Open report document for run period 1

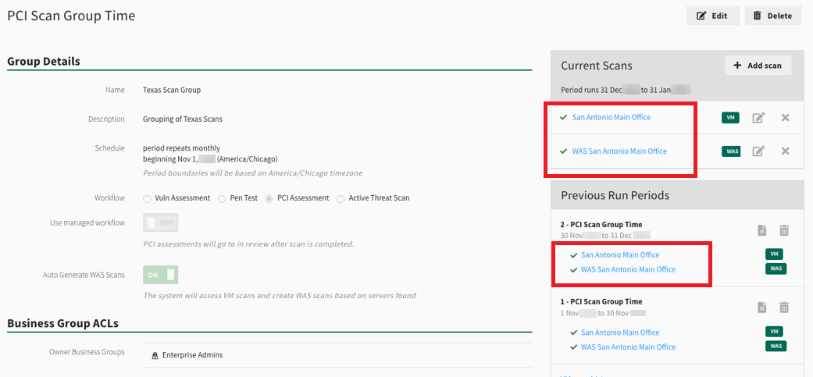(x=762, y=308)
